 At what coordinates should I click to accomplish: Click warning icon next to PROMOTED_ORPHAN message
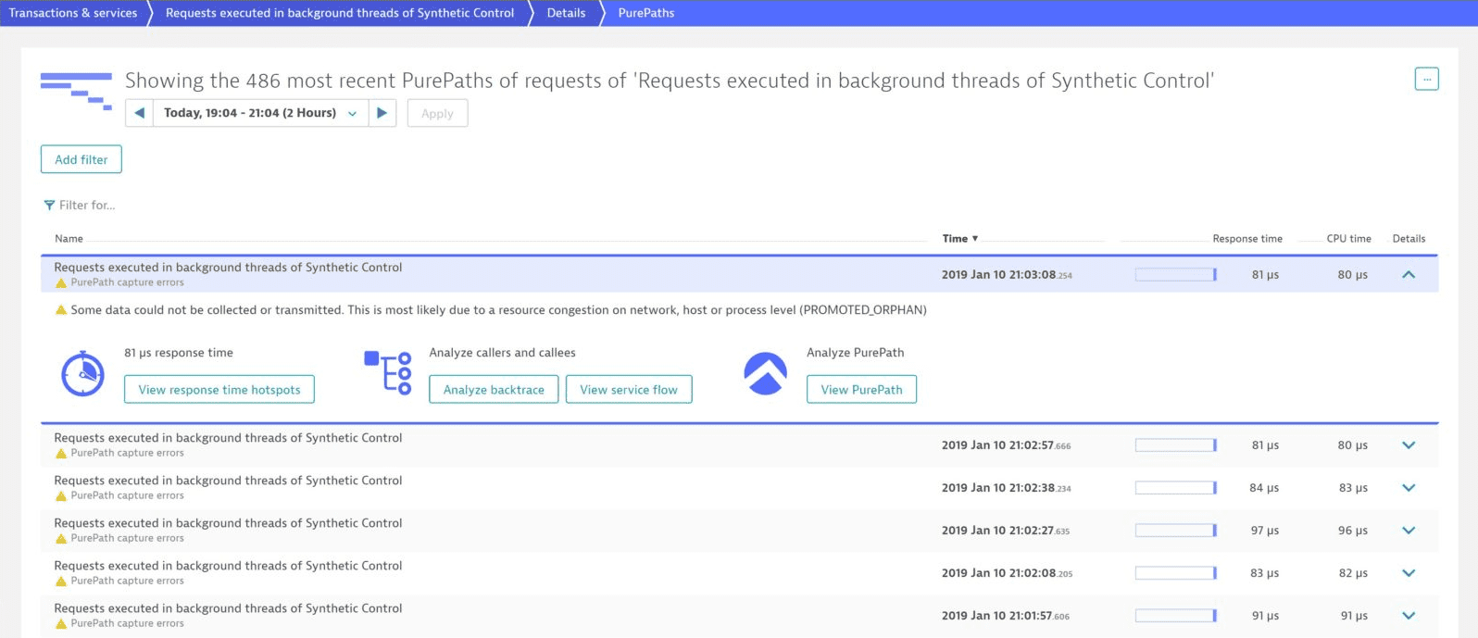point(61,310)
